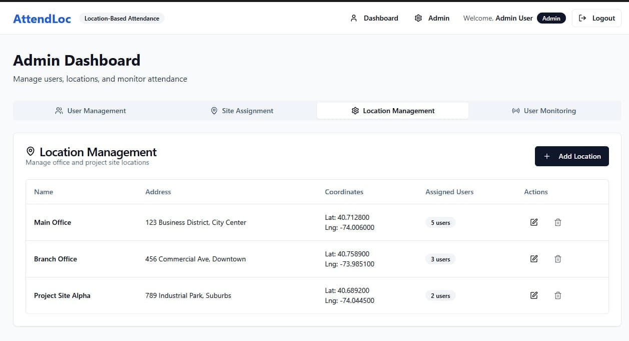Image resolution: width=629 pixels, height=341 pixels.
Task: Switch to the Site Assignment tab
Action: point(242,111)
